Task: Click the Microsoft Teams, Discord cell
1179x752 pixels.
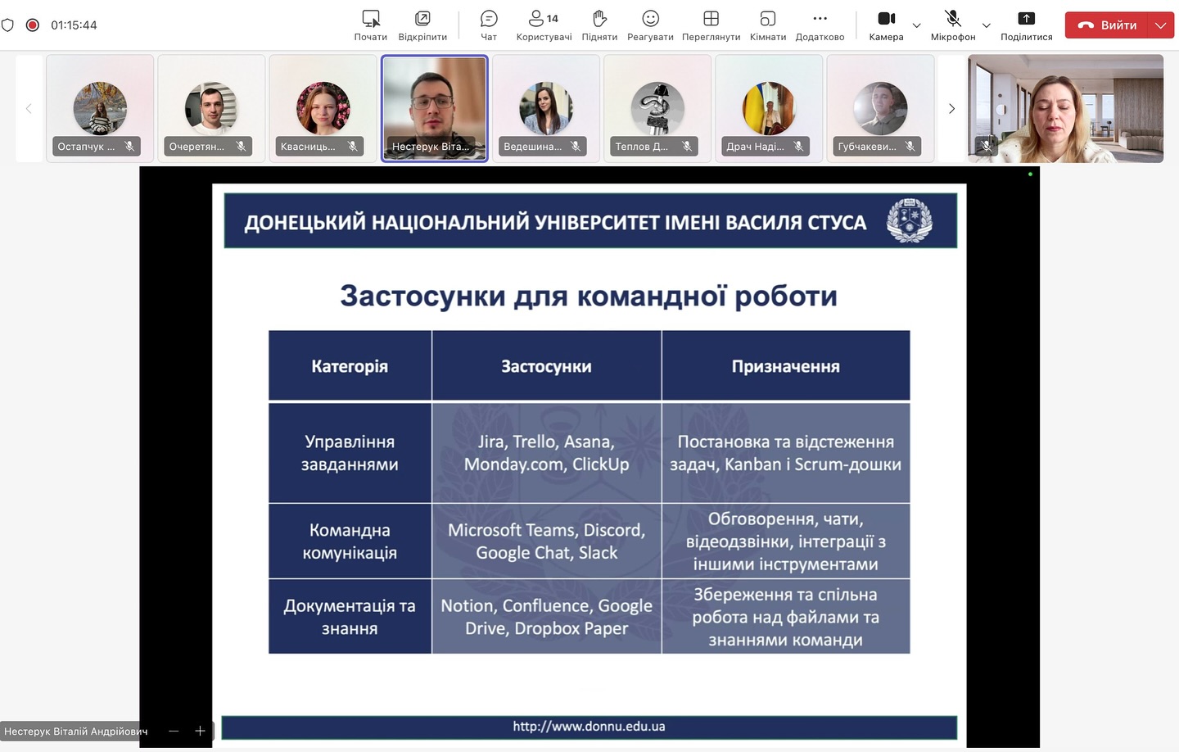Action: (x=546, y=541)
